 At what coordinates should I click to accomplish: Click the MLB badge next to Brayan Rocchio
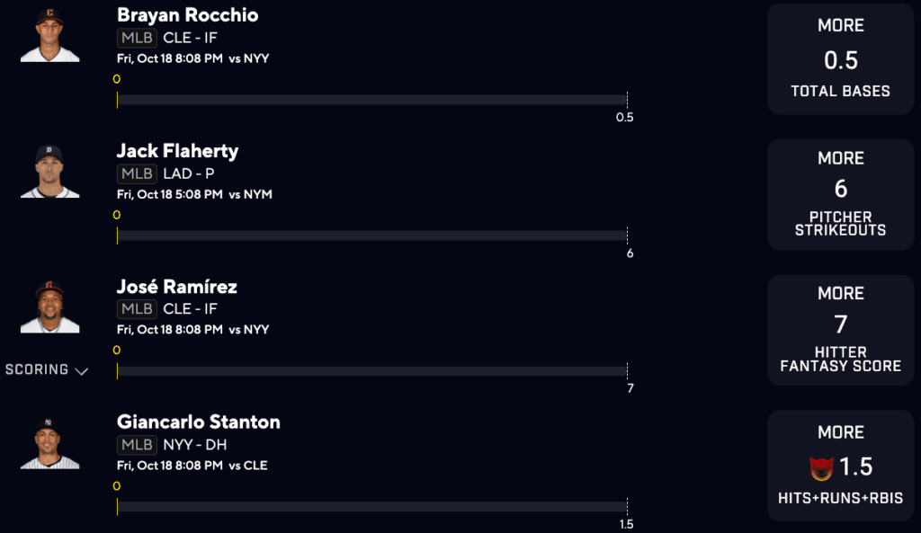coord(137,38)
